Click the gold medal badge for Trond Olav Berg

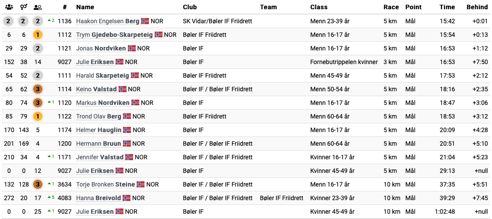click(x=38, y=117)
